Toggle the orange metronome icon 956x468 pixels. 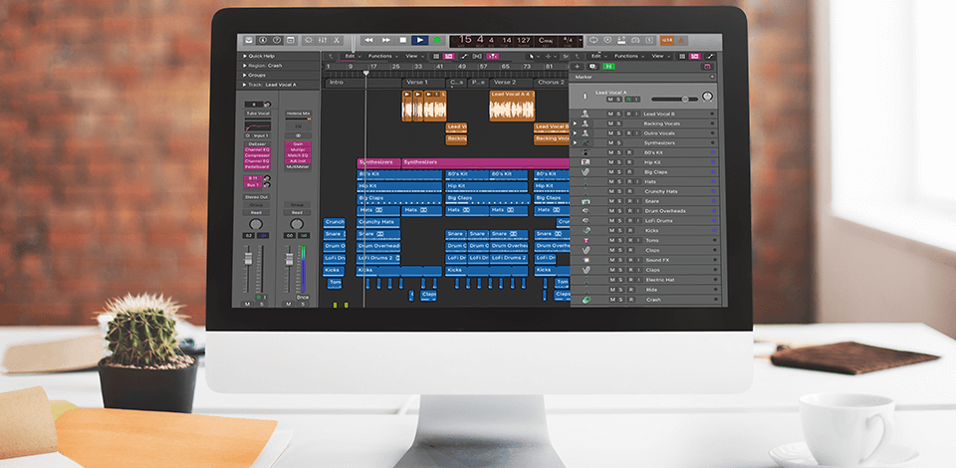[681, 40]
